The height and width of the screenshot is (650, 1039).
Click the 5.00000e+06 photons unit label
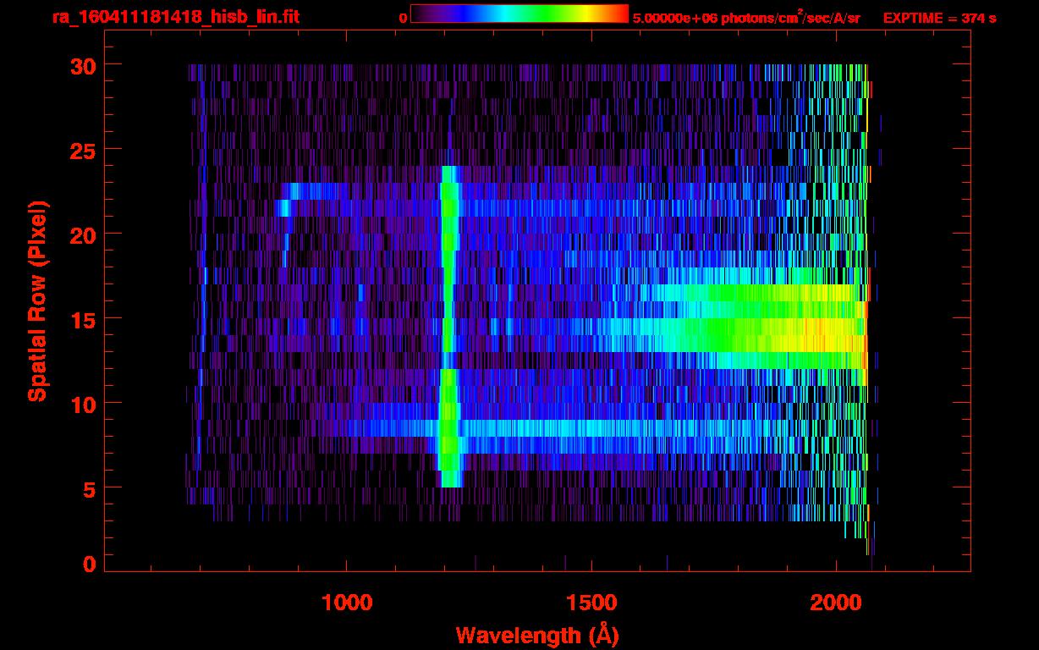coord(746,18)
